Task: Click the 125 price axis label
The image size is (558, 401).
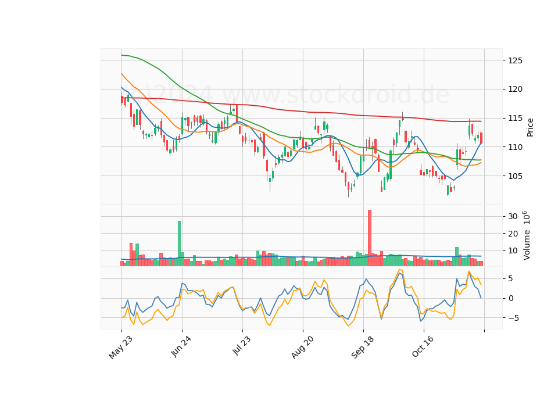Action: (x=516, y=60)
